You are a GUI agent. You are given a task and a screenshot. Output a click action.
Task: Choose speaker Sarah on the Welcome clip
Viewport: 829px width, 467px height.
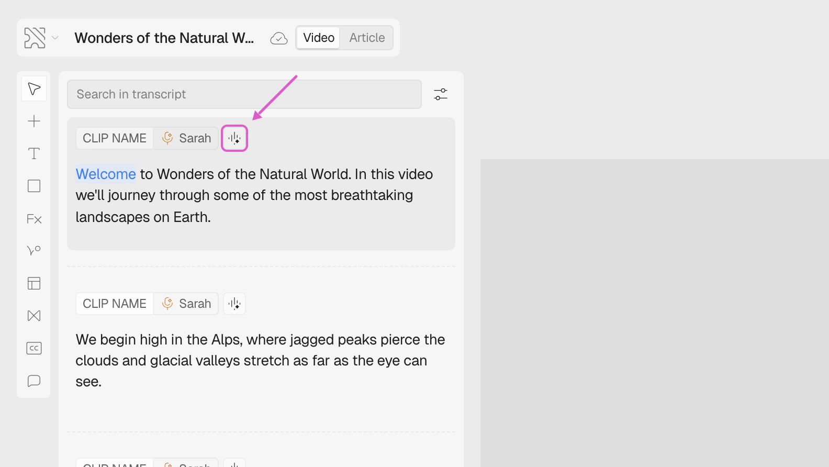[x=186, y=138]
